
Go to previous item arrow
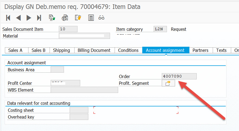18,18
